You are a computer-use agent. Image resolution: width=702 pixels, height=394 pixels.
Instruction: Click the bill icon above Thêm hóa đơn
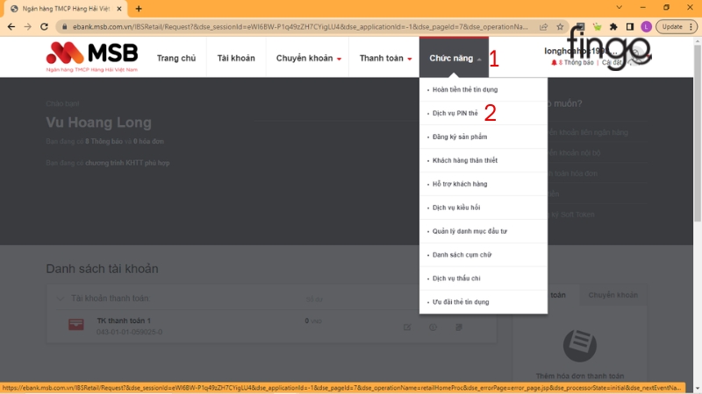(580, 345)
